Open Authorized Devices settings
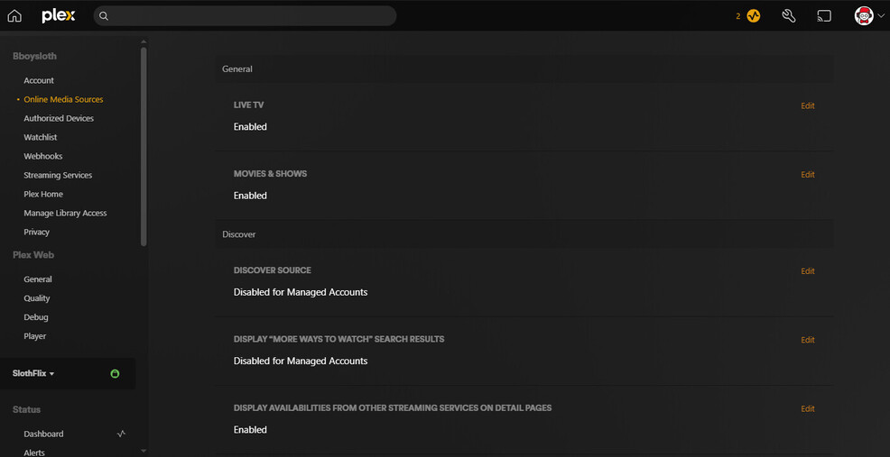 [59, 118]
